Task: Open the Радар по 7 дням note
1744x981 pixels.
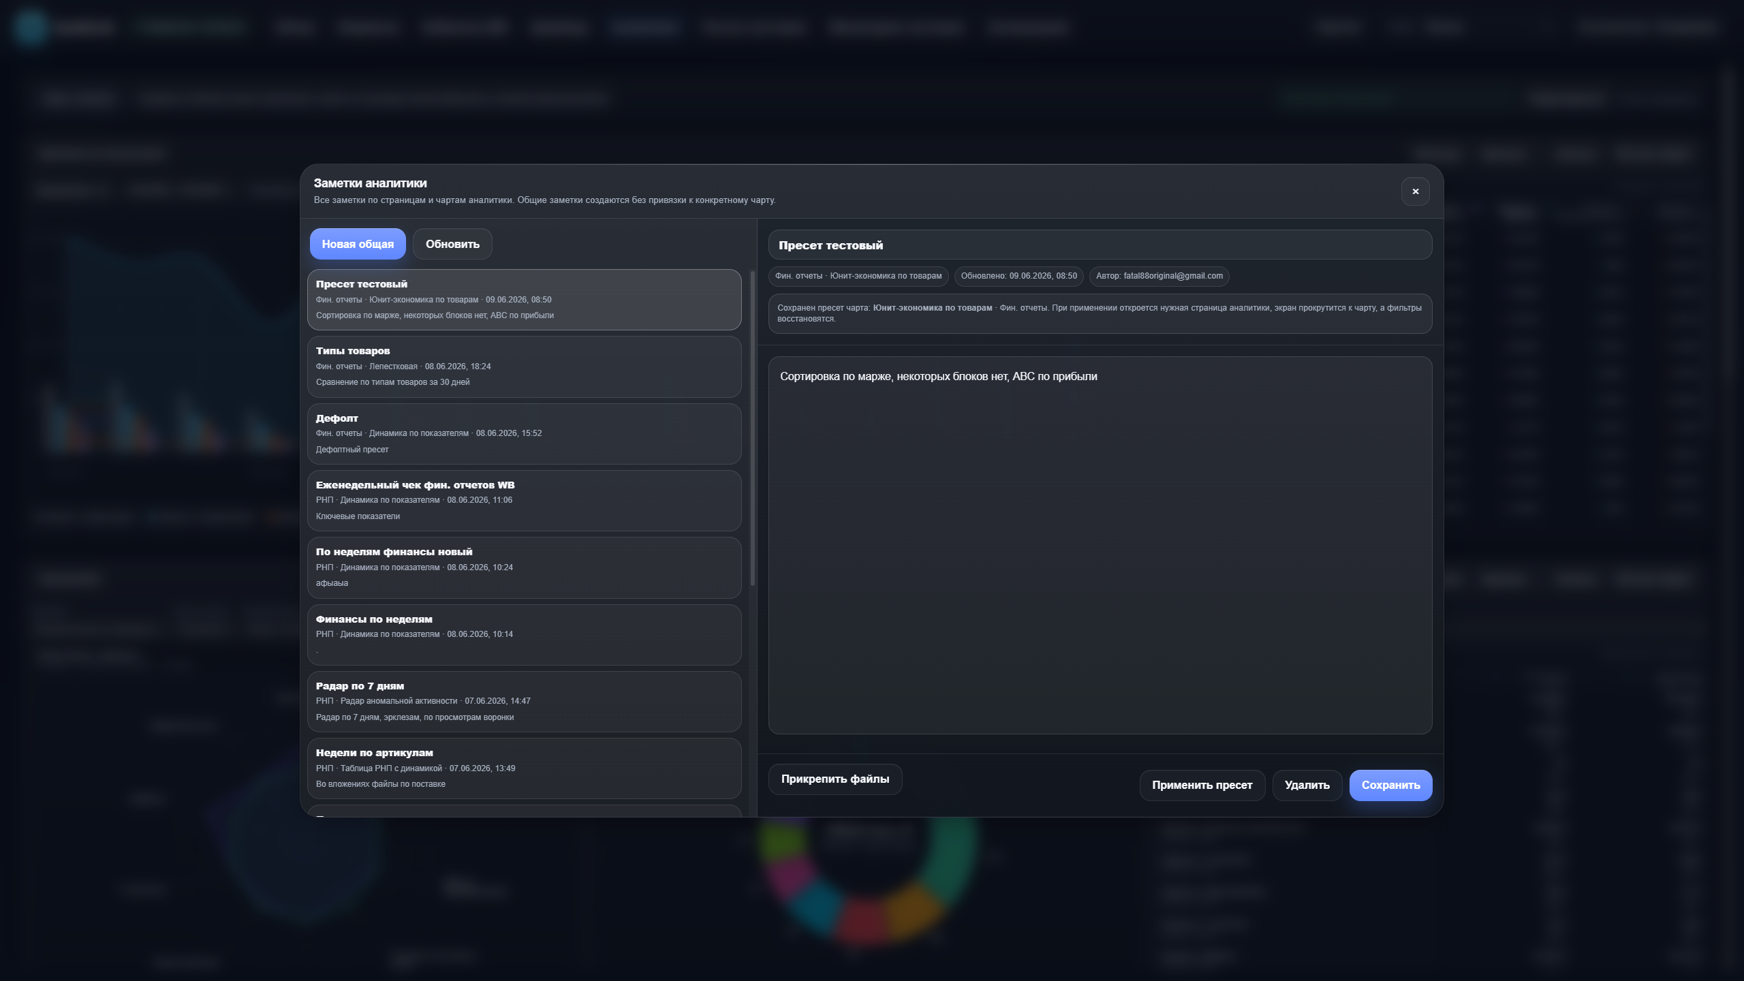Action: (x=524, y=702)
